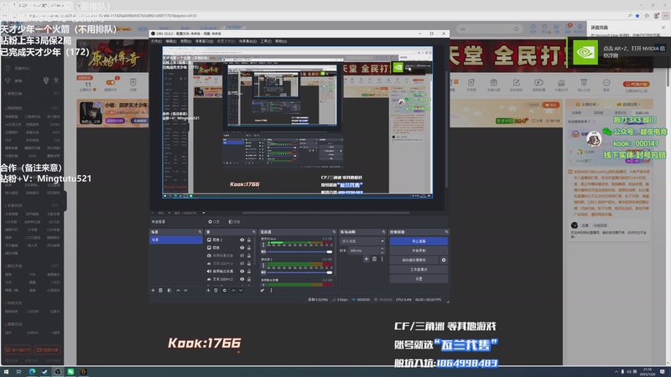Click 开始录制 button in Controls

click(419, 250)
